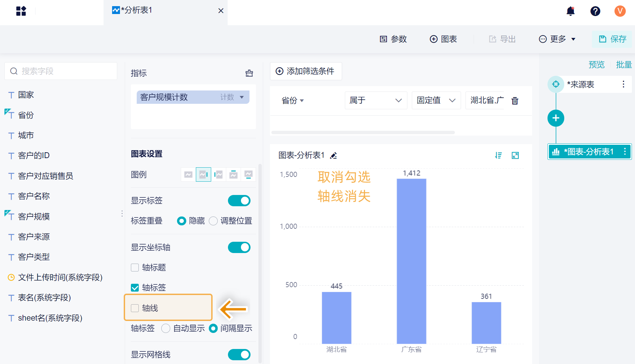Save the analysis with 保存
This screenshot has width=635, height=364.
click(x=612, y=39)
